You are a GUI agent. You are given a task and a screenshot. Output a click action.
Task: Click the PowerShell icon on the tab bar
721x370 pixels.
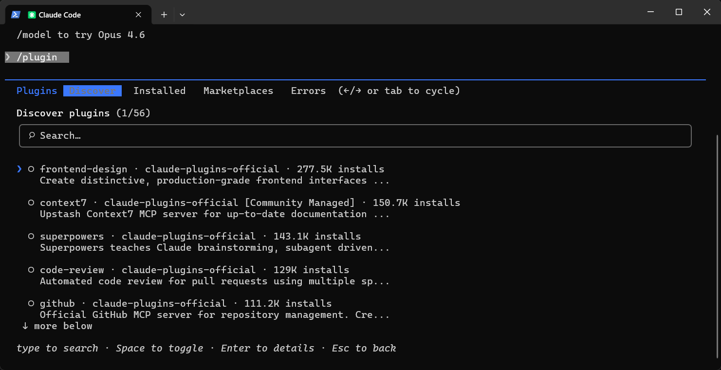point(16,15)
